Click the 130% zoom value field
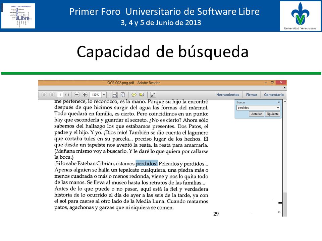 pyautogui.click(x=96, y=95)
